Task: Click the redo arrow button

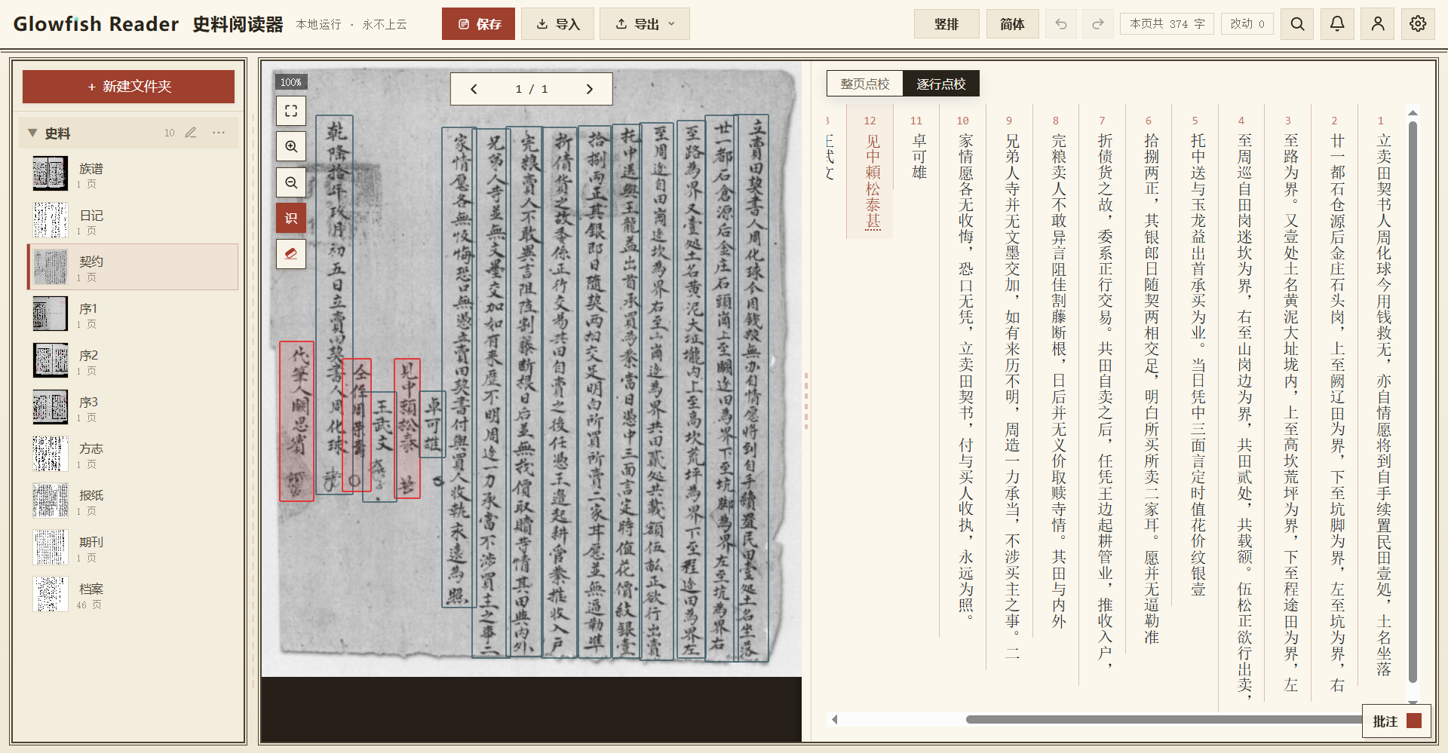Action: coord(1098,24)
